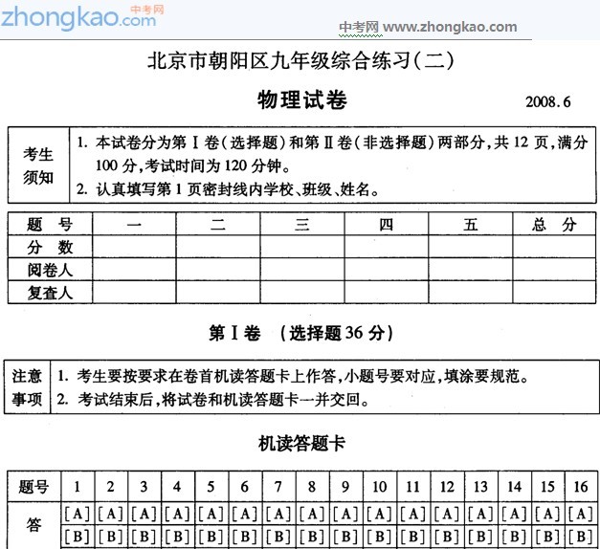Open the 中考网 www.zhongkao.com header link
Screen dimensions: 600x549
[428, 27]
